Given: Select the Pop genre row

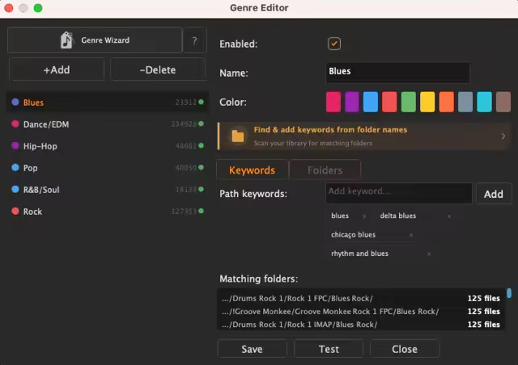Looking at the screenshot, I should 107,167.
